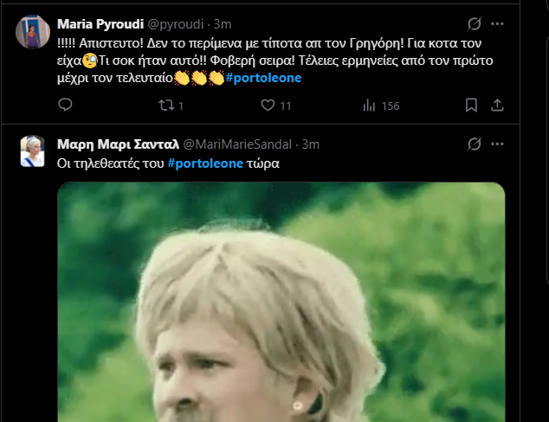The image size is (549, 422).
Task: Open more options for Μαρη Μαρι Σανταλ's tweet
Action: tap(497, 144)
